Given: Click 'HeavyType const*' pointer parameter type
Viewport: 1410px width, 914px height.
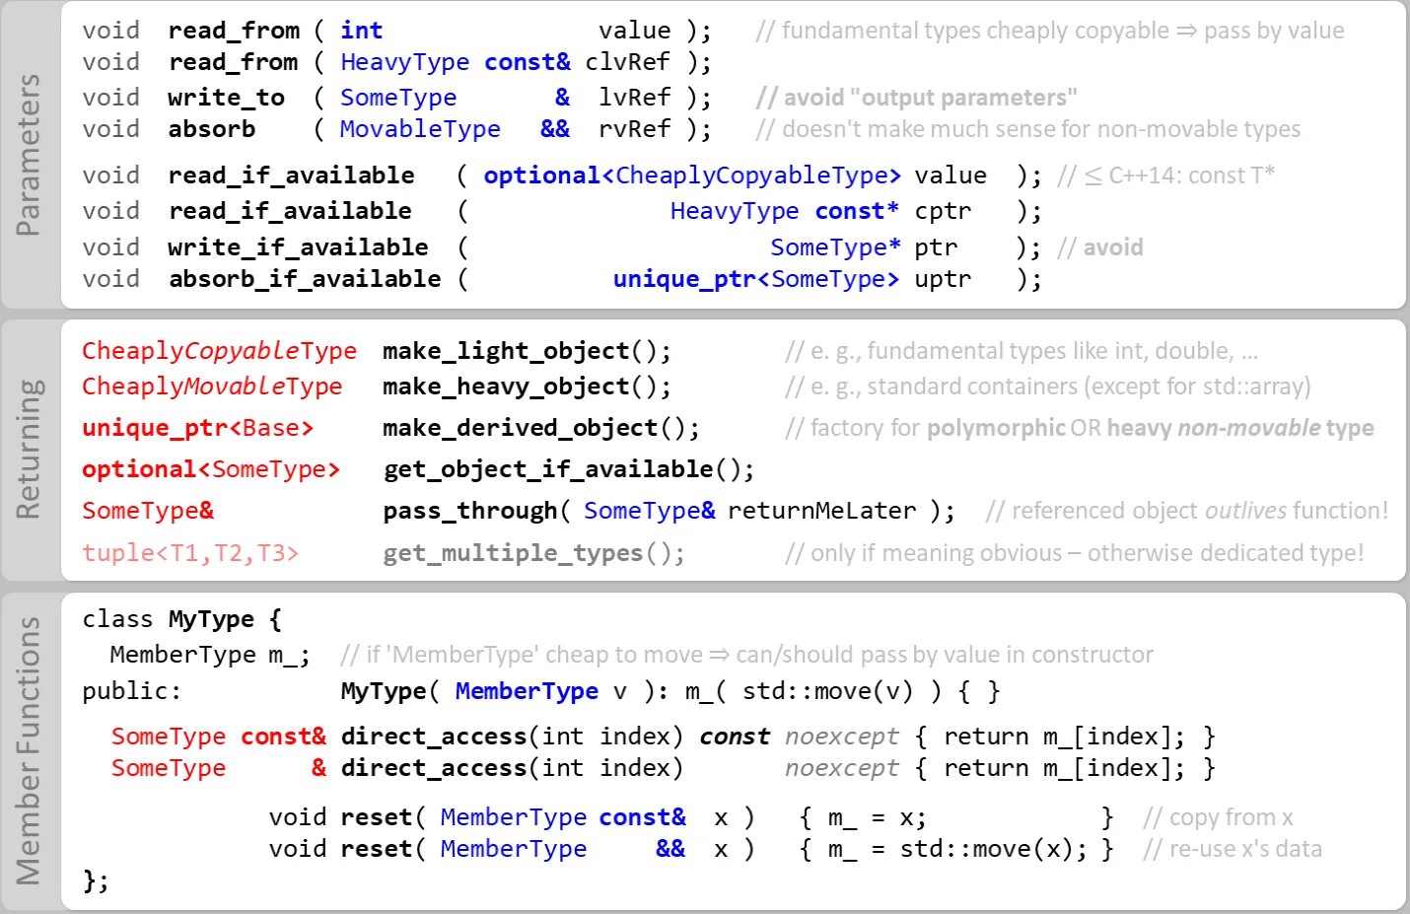Looking at the screenshot, I should coord(785,211).
